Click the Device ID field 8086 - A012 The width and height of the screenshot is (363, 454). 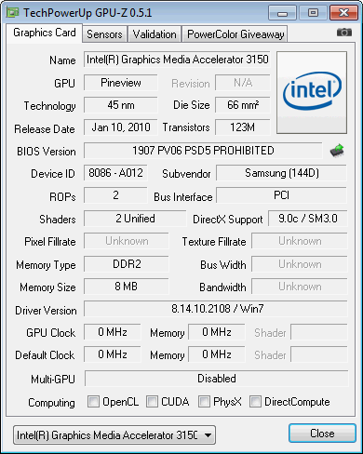(115, 173)
